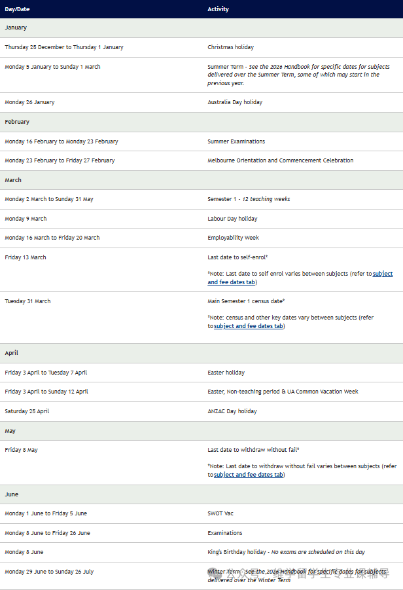Click 'Semester 1 - 12 teaching weeks'
Viewport: 403px width, 590px height.
click(249, 199)
